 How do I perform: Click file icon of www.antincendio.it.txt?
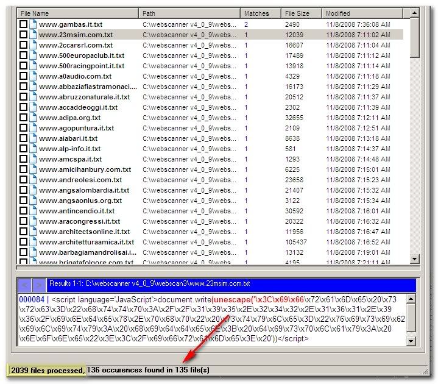pyautogui.click(x=34, y=211)
